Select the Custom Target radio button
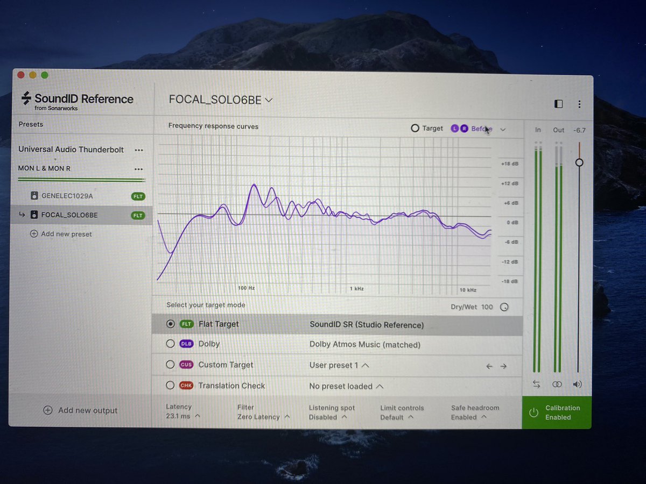The height and width of the screenshot is (484, 646). tap(170, 365)
